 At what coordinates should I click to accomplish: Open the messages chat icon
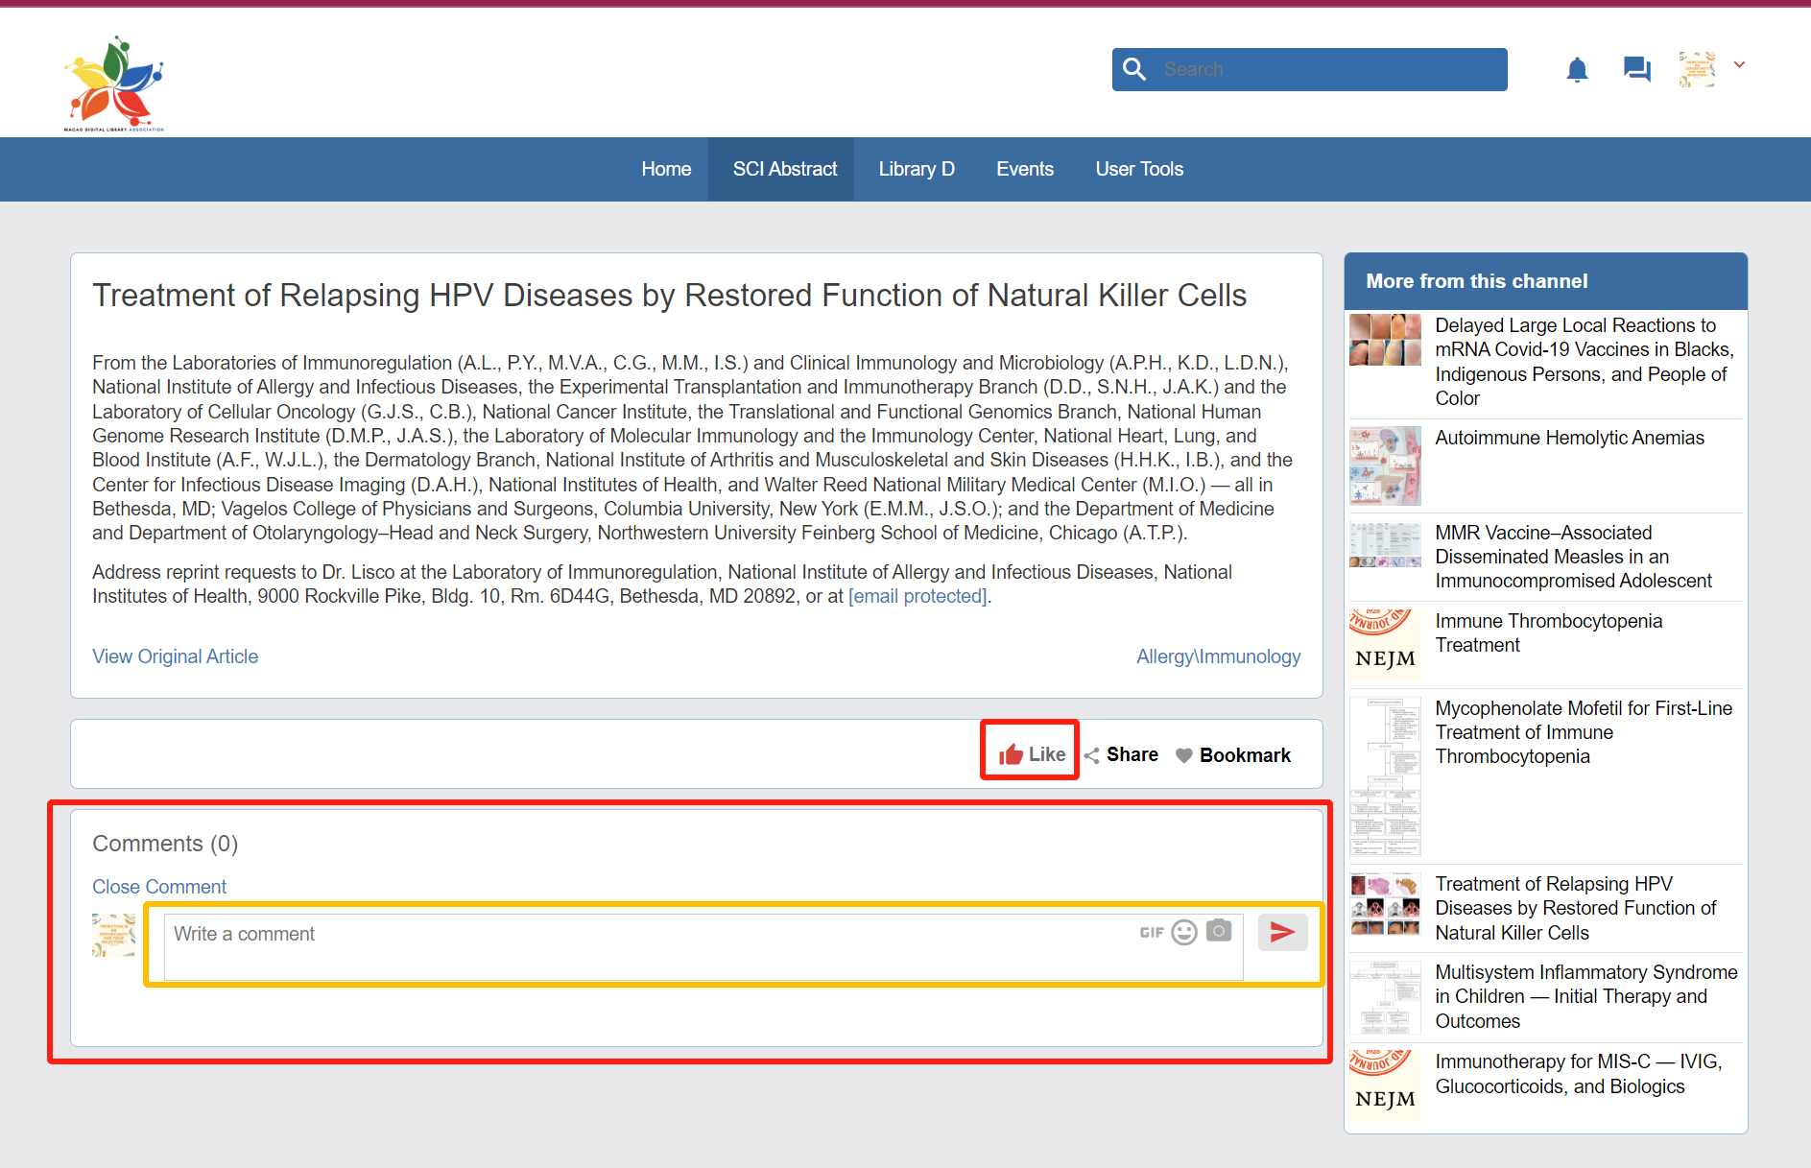pos(1636,69)
